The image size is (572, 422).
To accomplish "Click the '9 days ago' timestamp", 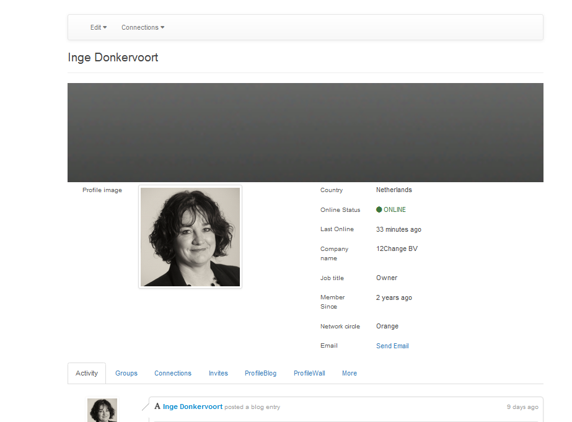I will point(522,407).
